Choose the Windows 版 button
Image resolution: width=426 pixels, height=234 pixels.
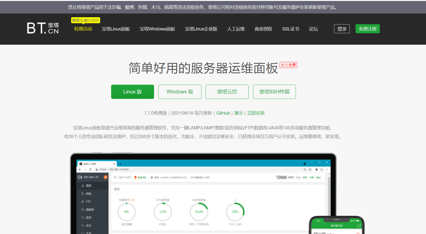pos(180,92)
